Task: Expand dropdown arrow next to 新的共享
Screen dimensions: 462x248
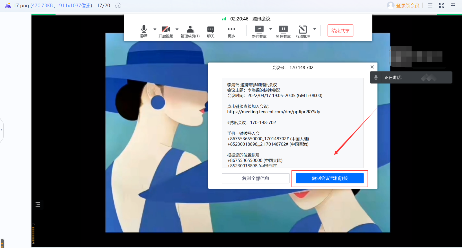Action: [x=271, y=29]
